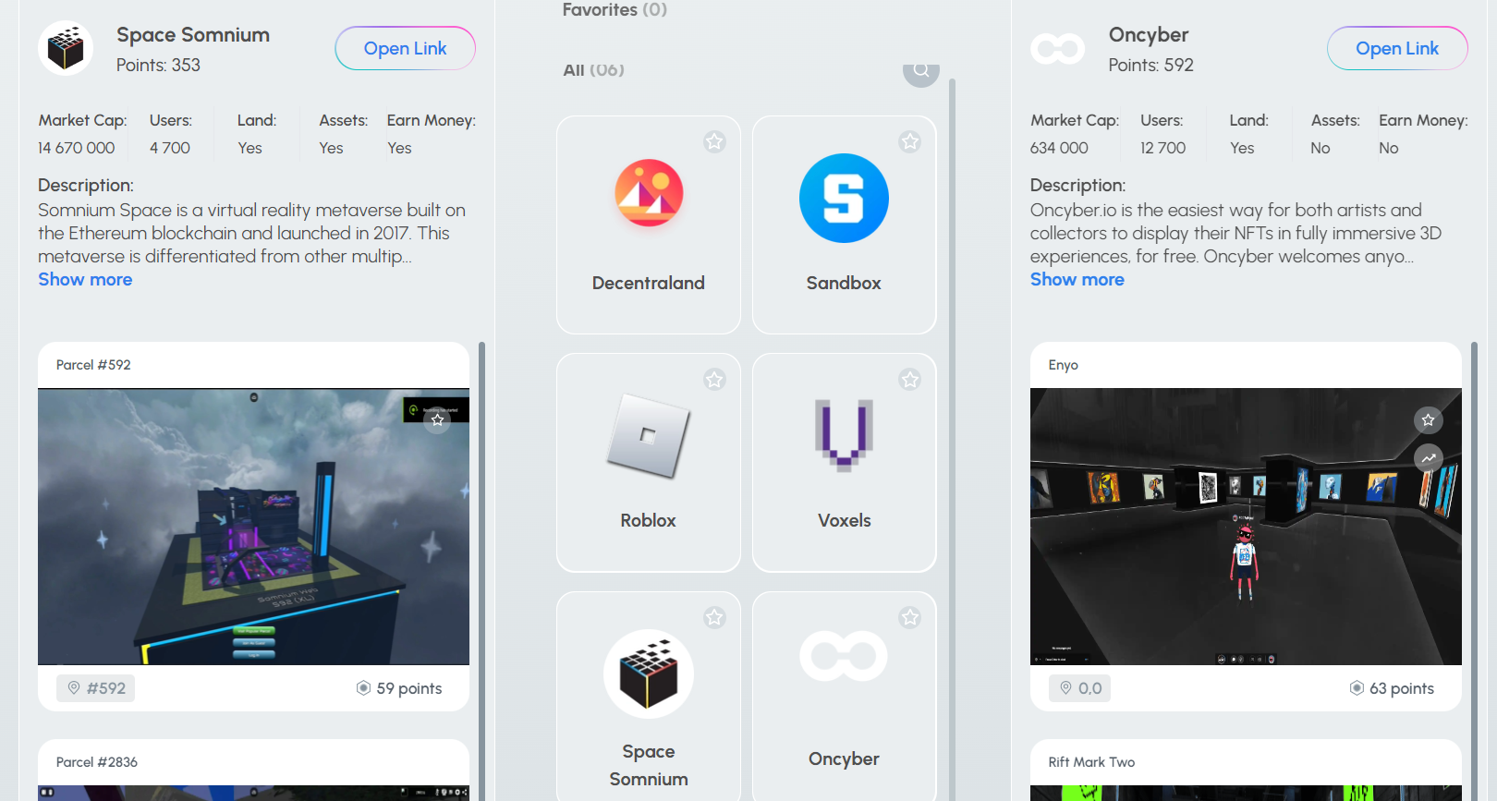1497x801 pixels.
Task: Click Space Somnium parcel list scrollbar
Action: pos(481,571)
